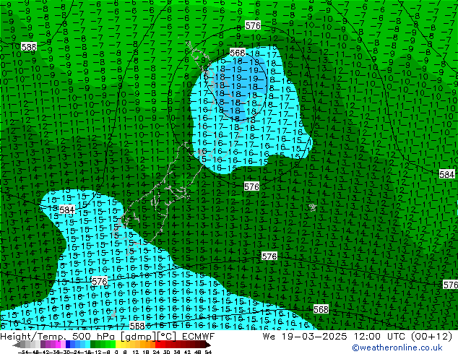Pick the bright yellow segment above the 0 label
The width and height of the screenshot is (458, 354).
(118, 344)
